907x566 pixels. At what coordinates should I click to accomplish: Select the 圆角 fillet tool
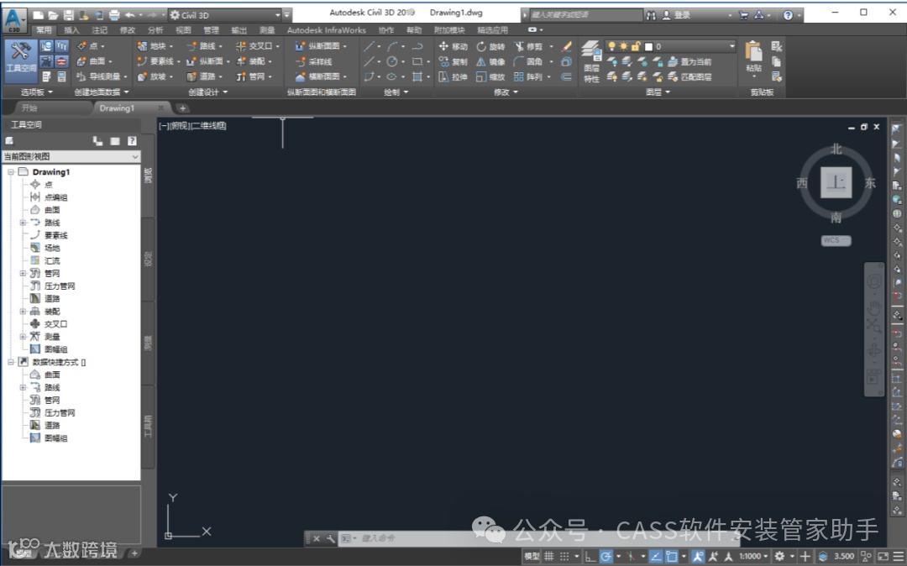pos(528,61)
